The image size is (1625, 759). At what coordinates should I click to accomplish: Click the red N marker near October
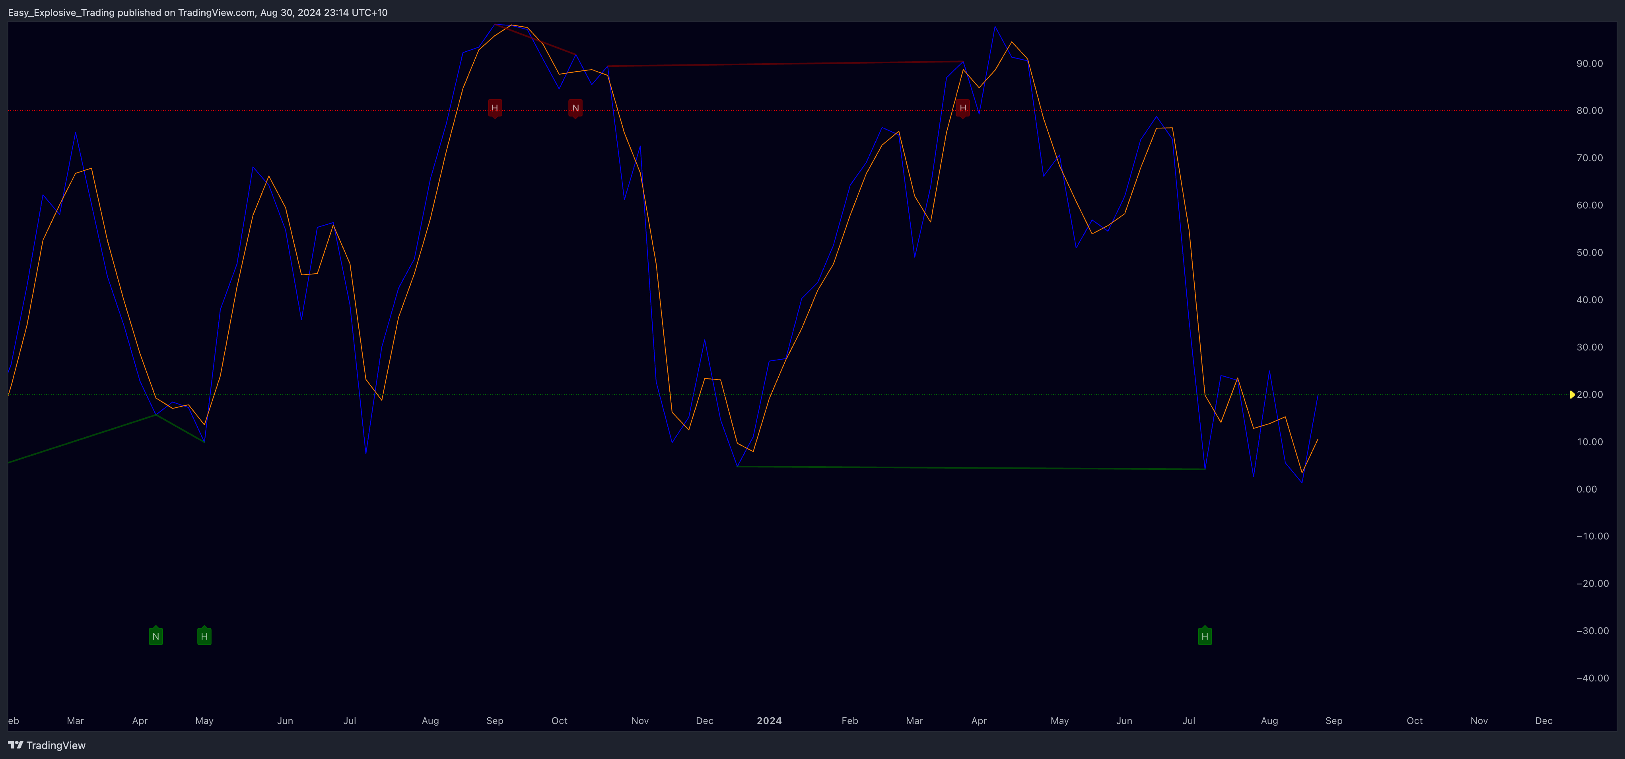coord(575,109)
